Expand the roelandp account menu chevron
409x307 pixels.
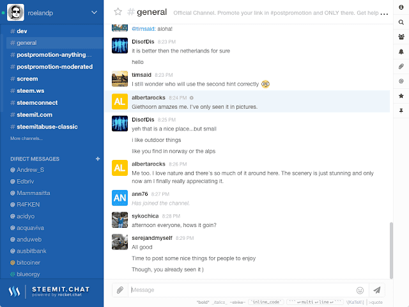point(94,12)
